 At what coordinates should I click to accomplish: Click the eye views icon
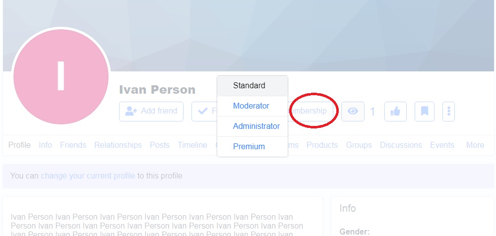coord(353,112)
